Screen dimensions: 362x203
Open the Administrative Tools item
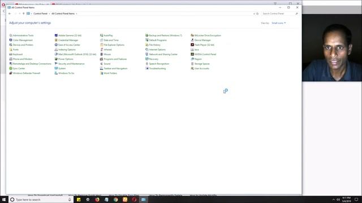coord(21,36)
